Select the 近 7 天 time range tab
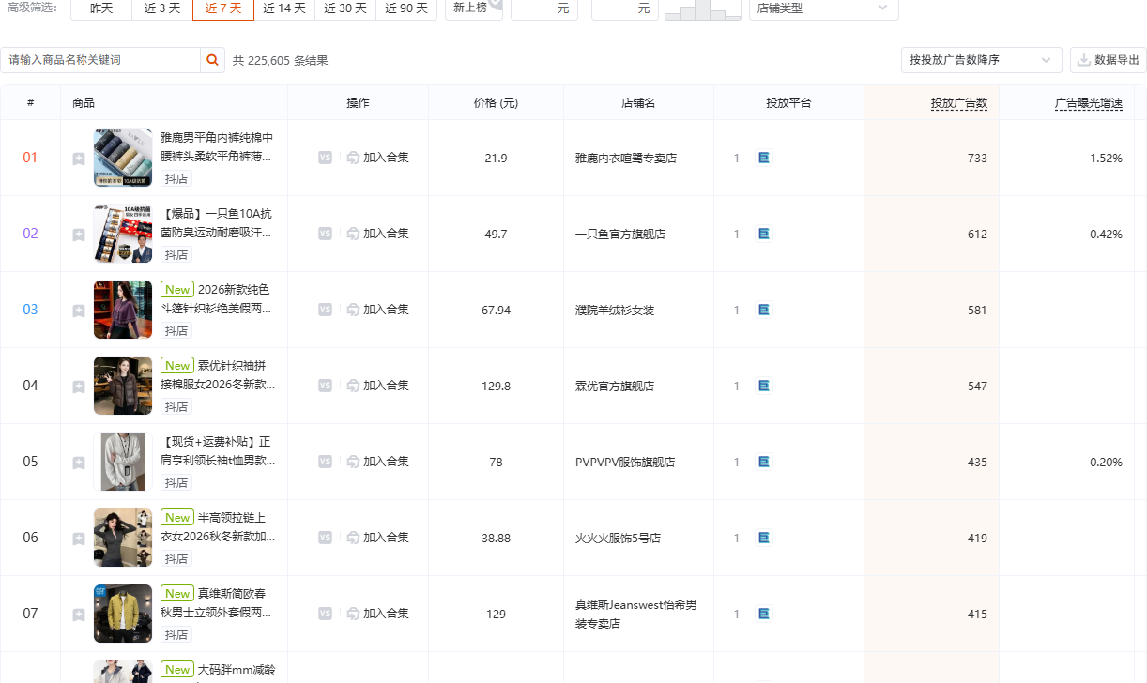 pos(223,8)
